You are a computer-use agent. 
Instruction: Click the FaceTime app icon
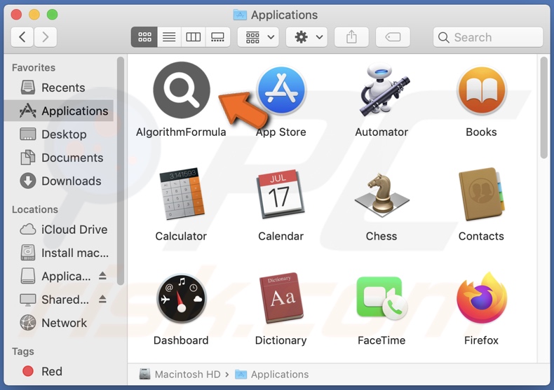point(381,298)
